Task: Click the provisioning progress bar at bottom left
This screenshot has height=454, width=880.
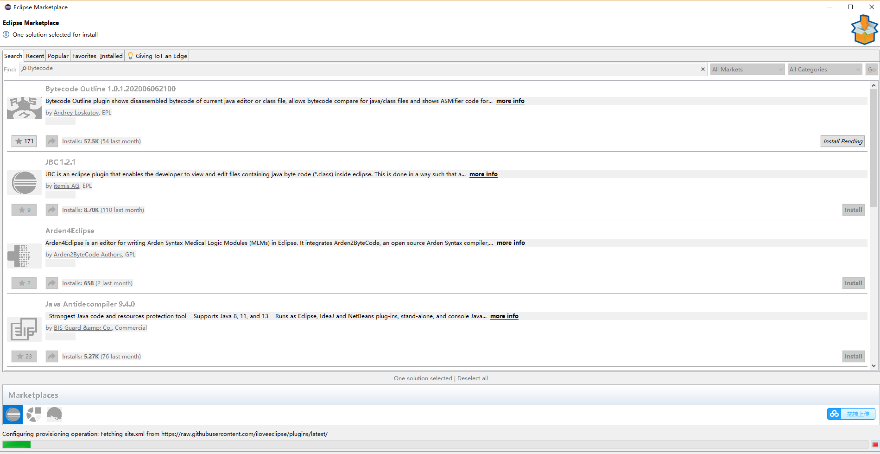Action: [16, 444]
